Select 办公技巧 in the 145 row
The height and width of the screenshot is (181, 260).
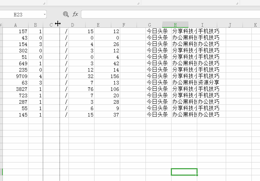pyautogui.click(x=211, y=115)
